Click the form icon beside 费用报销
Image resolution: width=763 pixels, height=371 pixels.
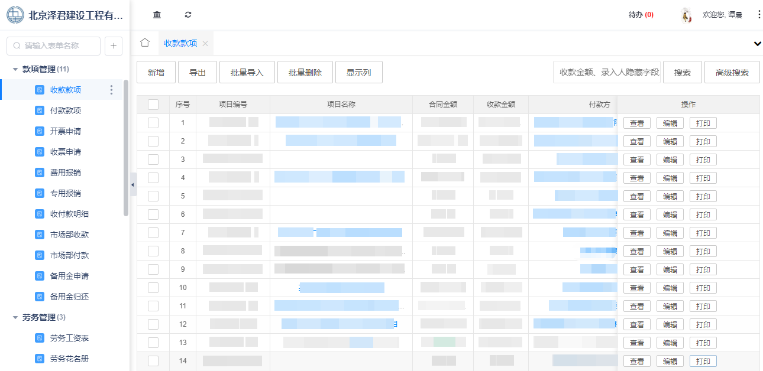click(40, 173)
